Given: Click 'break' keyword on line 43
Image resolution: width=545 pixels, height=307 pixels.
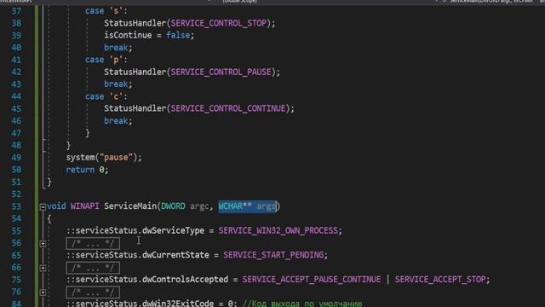Looking at the screenshot, I should coord(116,84).
